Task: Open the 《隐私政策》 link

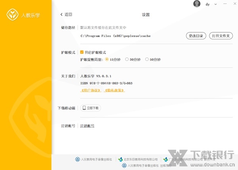Action: click(x=115, y=90)
